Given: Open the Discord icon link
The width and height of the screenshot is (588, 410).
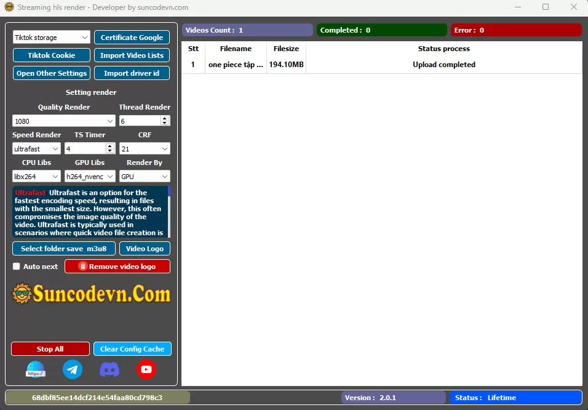Looking at the screenshot, I should tap(109, 369).
